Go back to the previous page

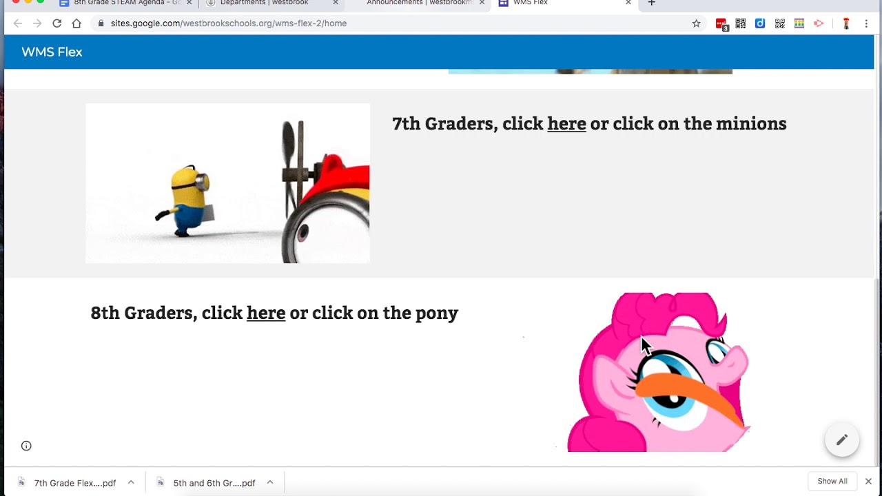18,23
